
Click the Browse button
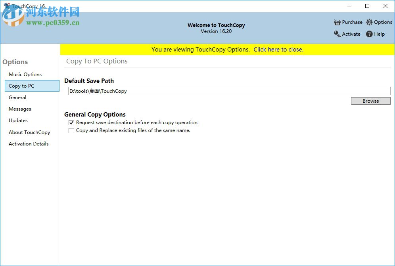click(370, 101)
